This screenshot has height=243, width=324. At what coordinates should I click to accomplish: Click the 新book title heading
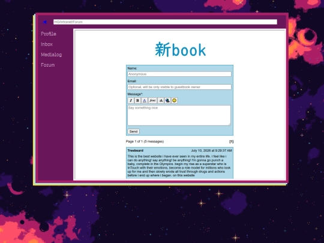coord(181,50)
